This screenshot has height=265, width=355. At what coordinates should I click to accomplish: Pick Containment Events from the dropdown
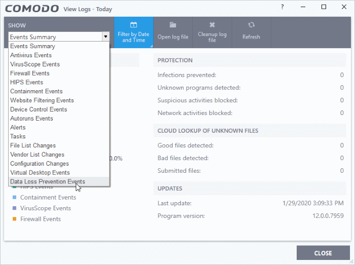tap(59, 91)
